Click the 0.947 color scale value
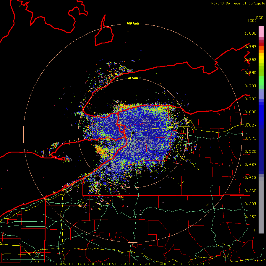The width and height of the screenshot is (266, 266). [250, 46]
